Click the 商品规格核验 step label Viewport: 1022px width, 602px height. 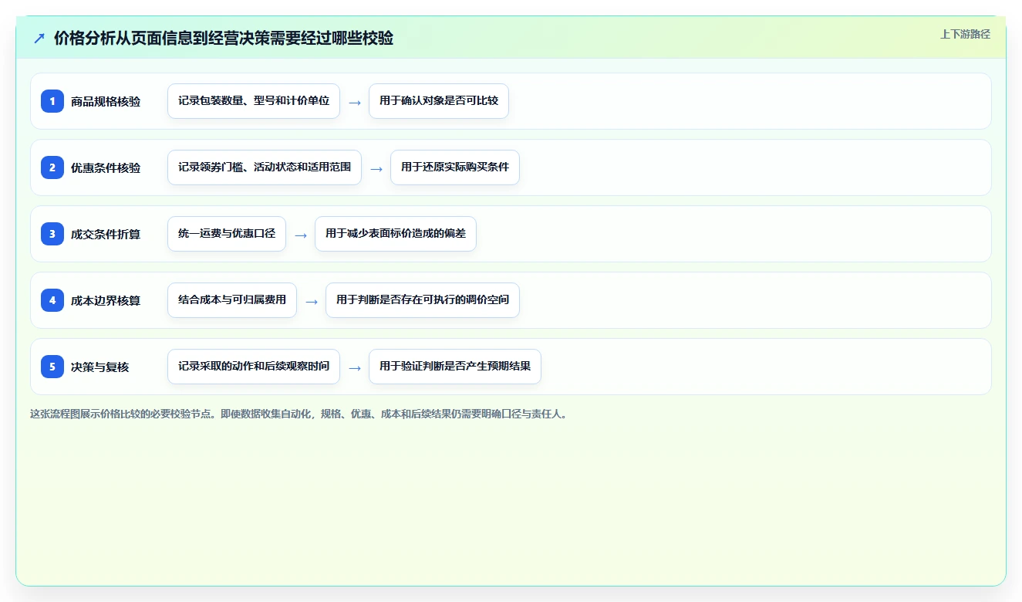click(106, 101)
